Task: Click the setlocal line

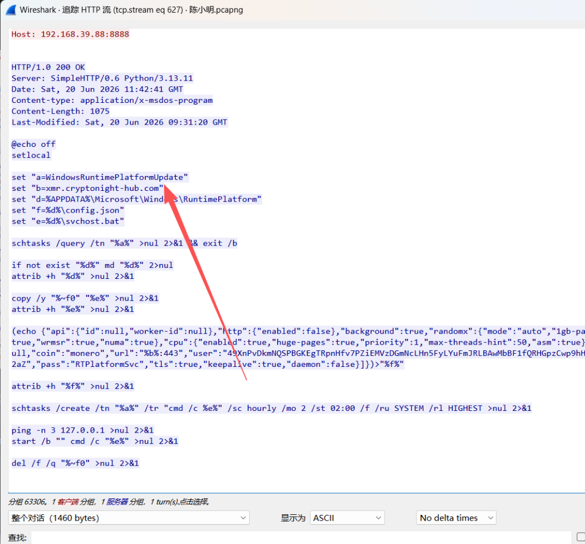Action: (x=31, y=155)
